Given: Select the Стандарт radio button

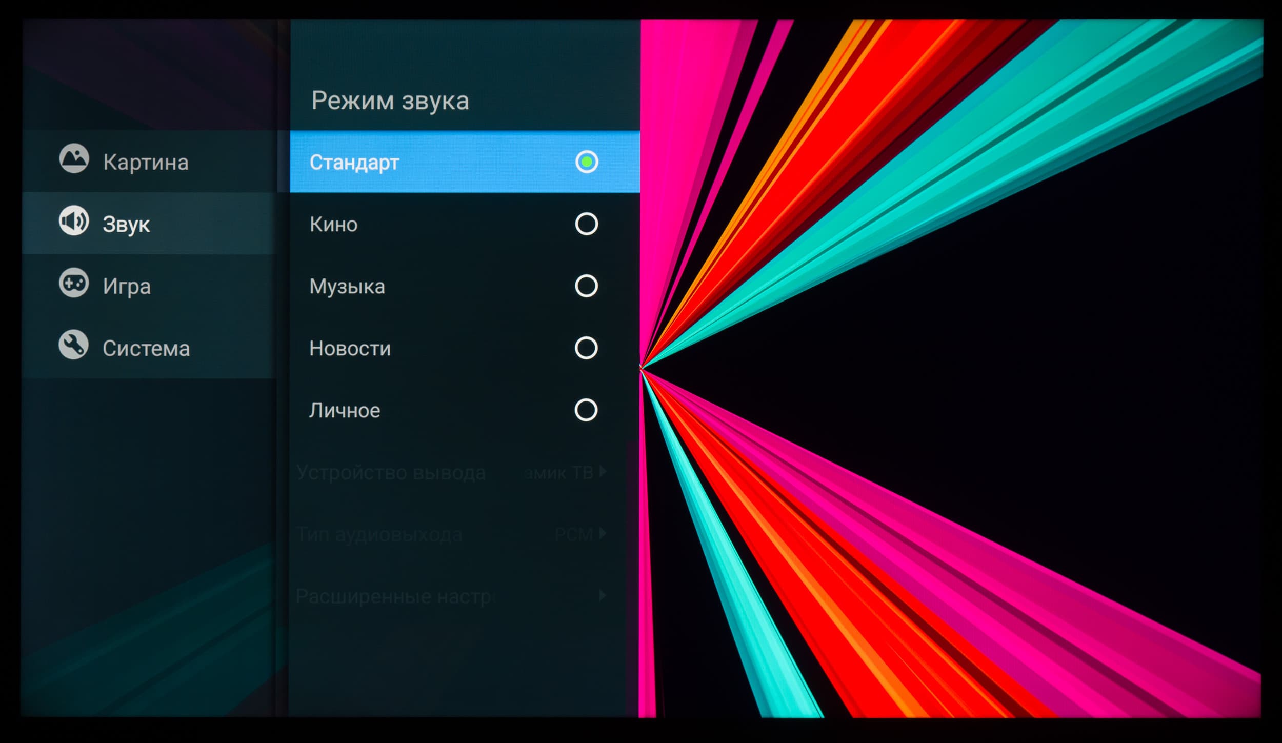Looking at the screenshot, I should tap(586, 162).
